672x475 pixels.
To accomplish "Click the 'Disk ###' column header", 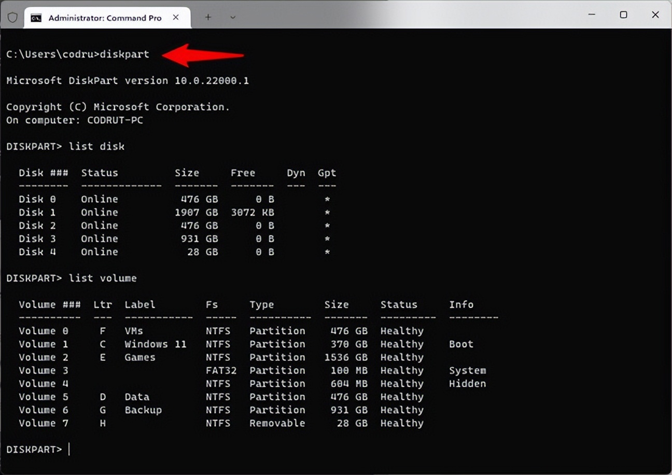I will [x=44, y=173].
